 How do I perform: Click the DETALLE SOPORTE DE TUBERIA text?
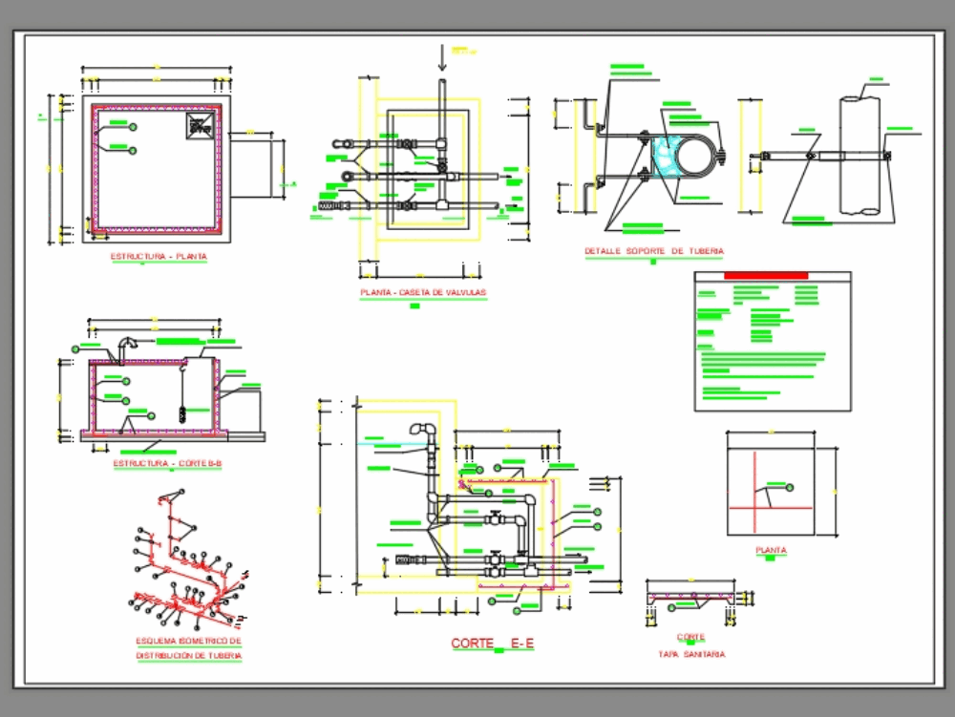click(x=654, y=250)
